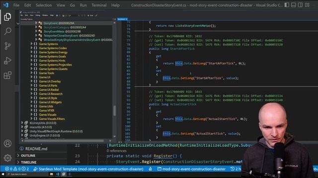Open dnSpy Debug menu
The width and height of the screenshot is (318, 178).
pos(38,15)
